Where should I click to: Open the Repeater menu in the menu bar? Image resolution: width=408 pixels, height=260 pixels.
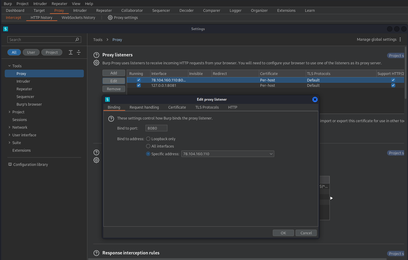[x=59, y=4]
